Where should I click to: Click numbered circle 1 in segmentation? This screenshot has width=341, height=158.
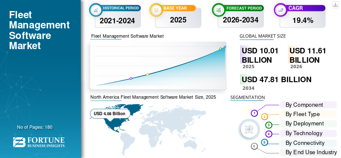pyautogui.click(x=254, y=113)
